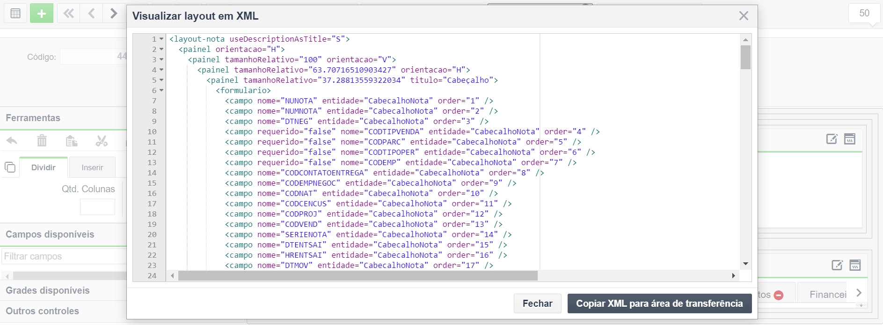Copy XML to clipboard with Copiar XML button
883x325 pixels.
[659, 303]
